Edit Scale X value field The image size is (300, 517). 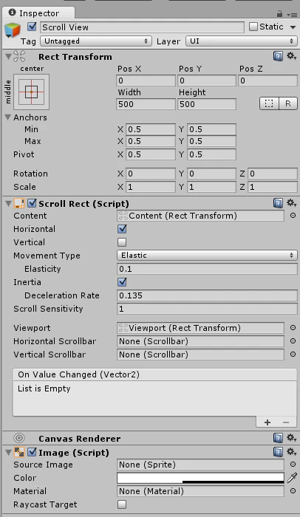click(x=151, y=187)
